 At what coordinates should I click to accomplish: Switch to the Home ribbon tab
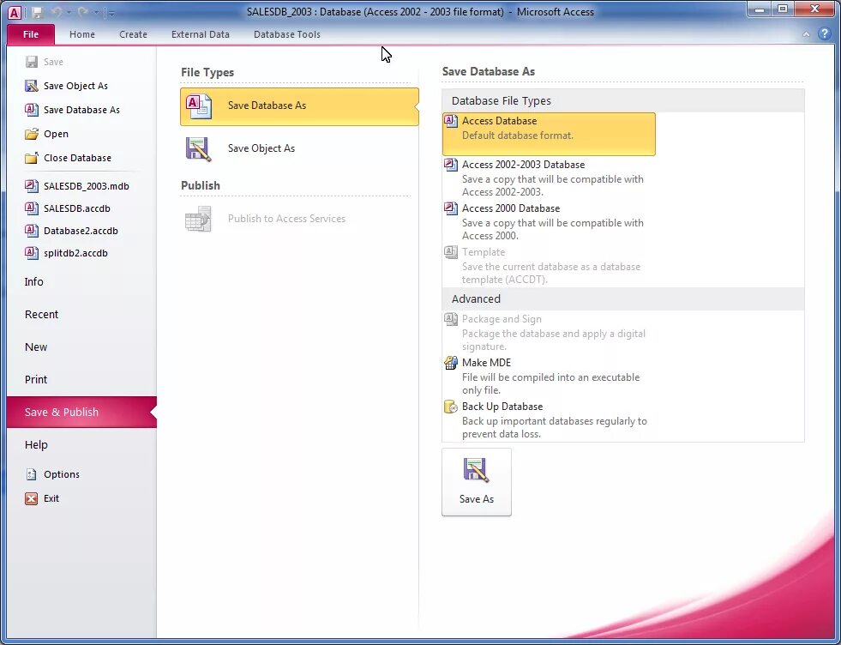(82, 34)
